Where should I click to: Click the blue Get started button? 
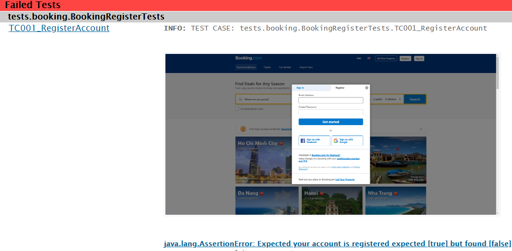point(331,122)
